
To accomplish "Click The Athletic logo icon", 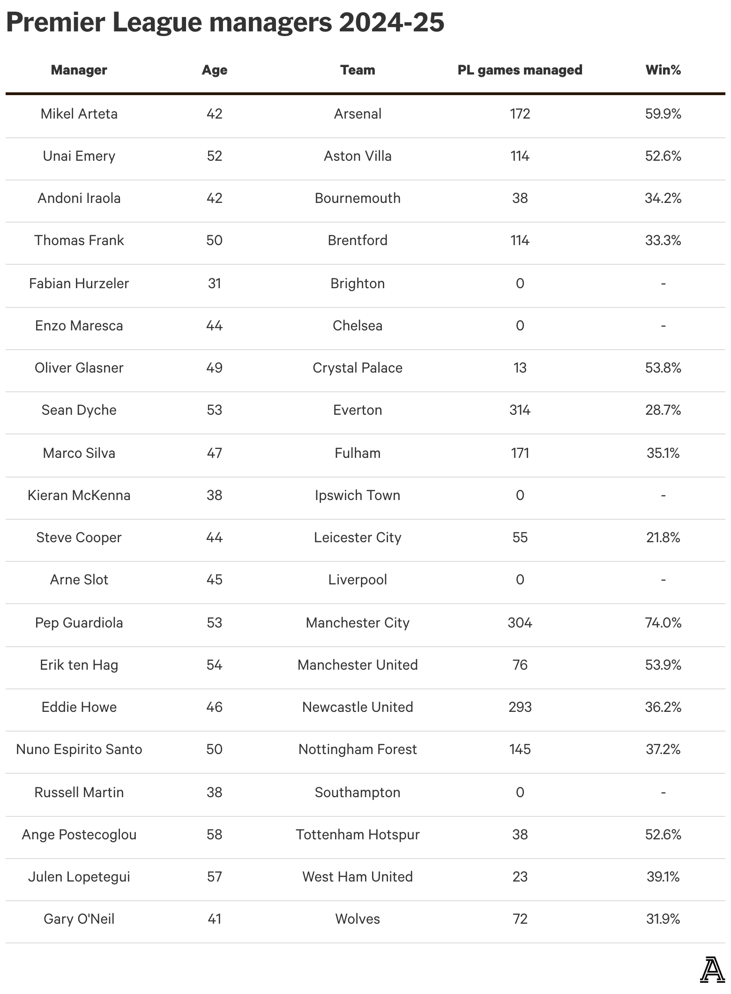I will (712, 971).
